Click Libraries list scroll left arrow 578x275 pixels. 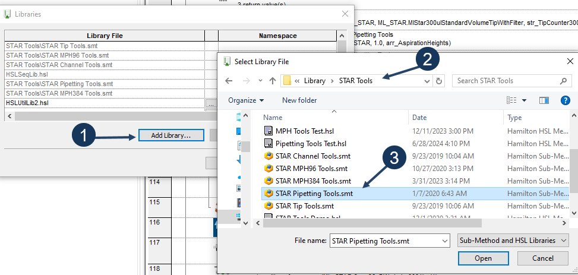tap(8, 116)
